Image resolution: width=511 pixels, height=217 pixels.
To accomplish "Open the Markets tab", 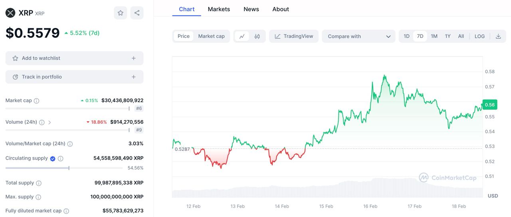I will (x=219, y=9).
